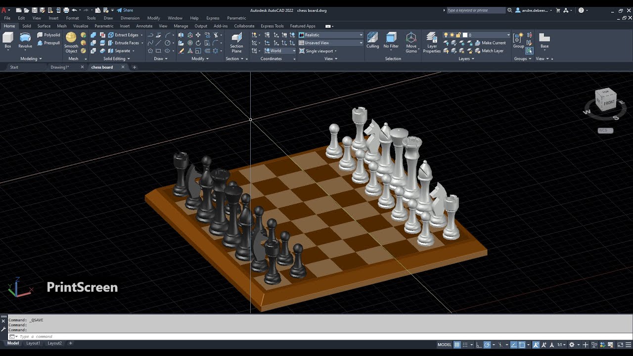Click the Base view icon
Viewport: 633px width, 356px height.
click(544, 41)
